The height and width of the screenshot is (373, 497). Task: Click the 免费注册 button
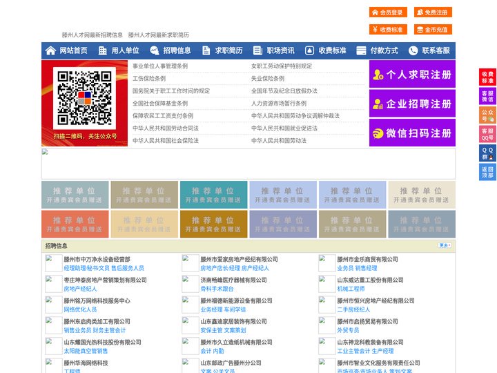[x=433, y=12]
